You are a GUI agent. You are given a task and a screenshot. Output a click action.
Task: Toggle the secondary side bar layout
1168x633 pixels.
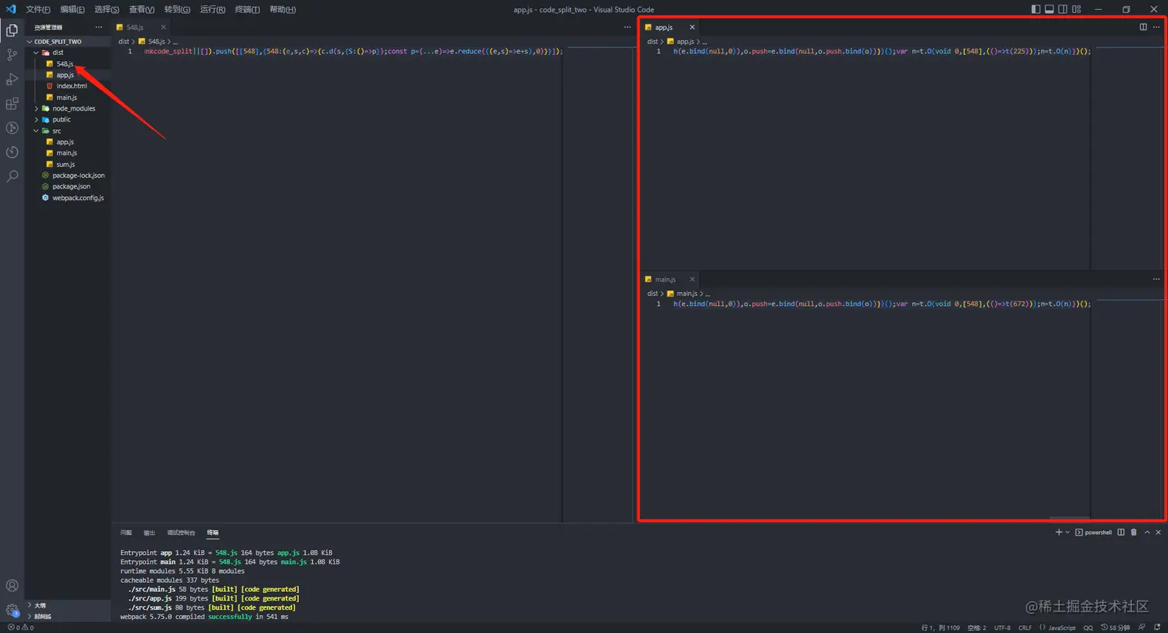click(x=1063, y=9)
